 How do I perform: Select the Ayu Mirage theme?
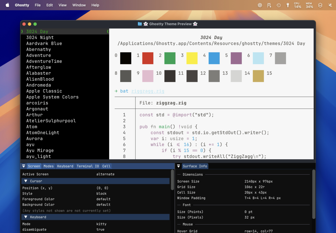[40, 151]
